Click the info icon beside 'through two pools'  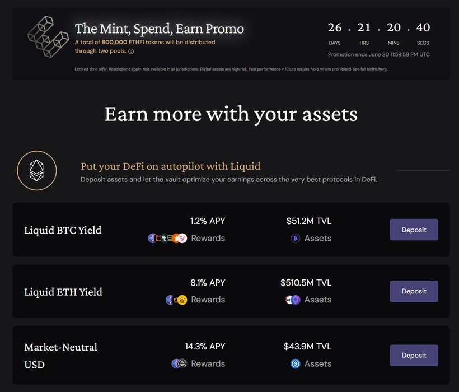pos(131,52)
